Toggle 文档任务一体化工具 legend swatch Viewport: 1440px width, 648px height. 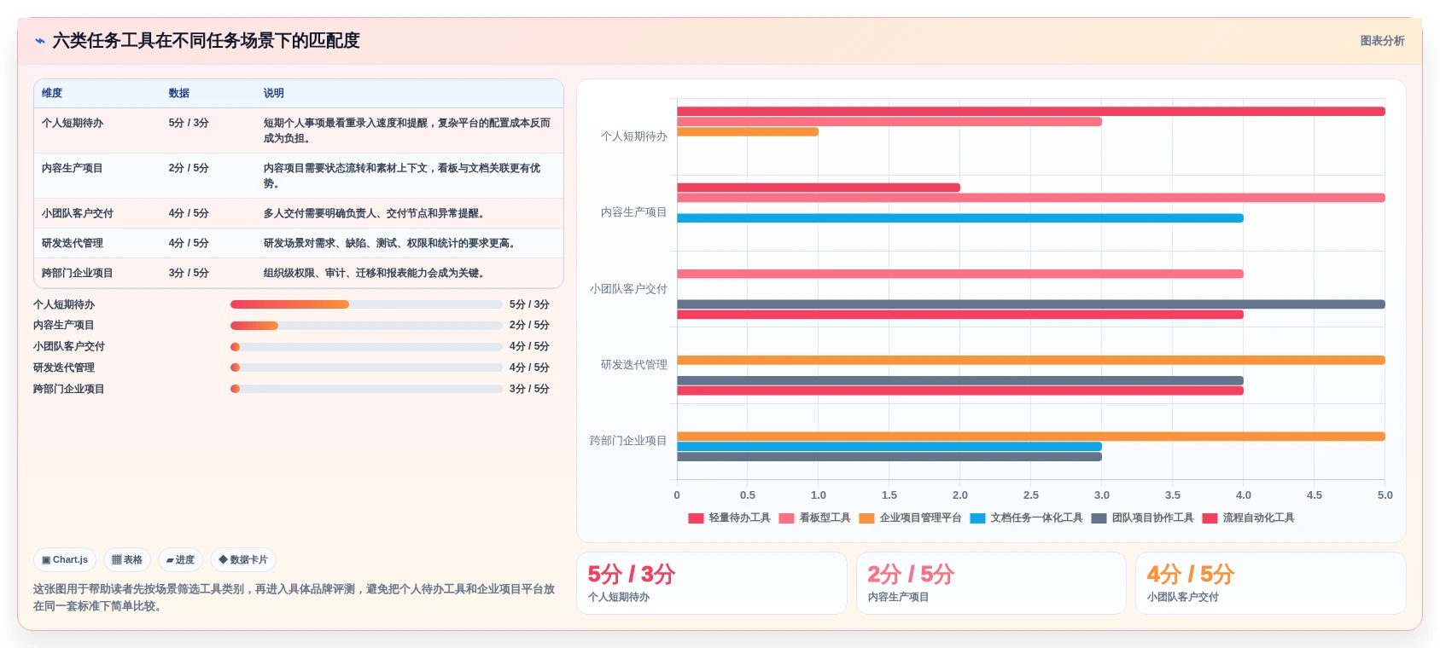(x=977, y=518)
